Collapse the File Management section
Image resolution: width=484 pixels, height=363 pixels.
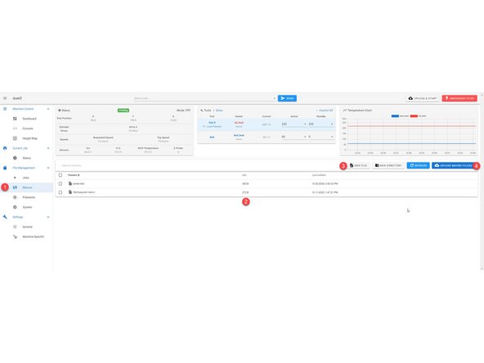coord(48,168)
